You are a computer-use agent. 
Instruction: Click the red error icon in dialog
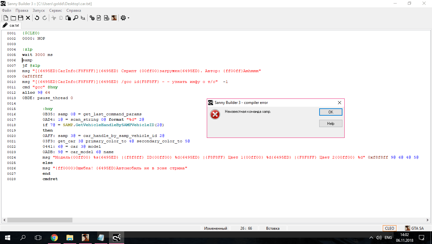coord(215,114)
